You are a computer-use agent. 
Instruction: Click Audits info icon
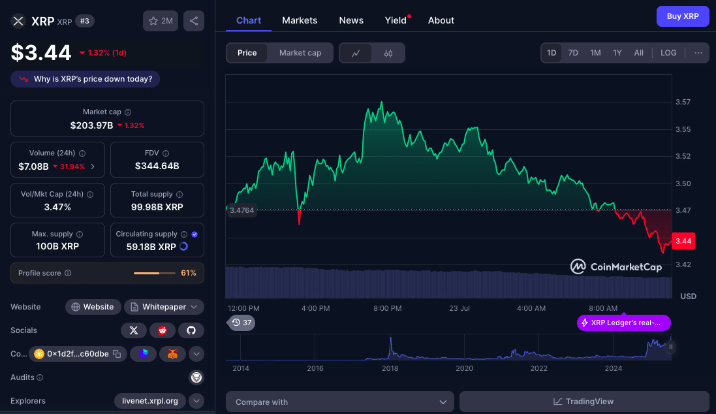[40, 377]
